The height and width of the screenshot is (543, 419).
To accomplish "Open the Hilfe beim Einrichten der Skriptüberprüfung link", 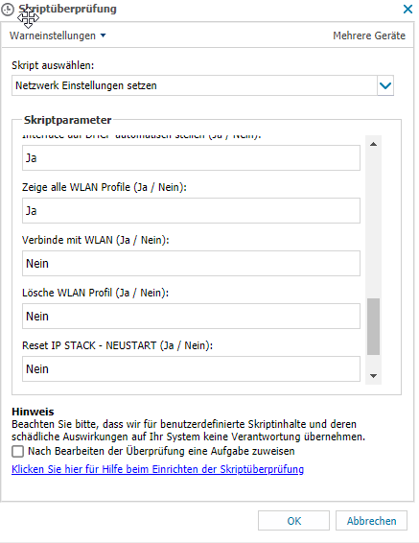I will [x=158, y=469].
